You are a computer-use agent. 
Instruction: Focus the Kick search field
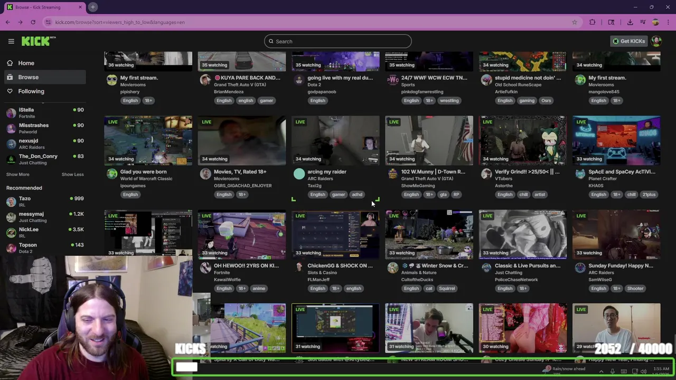pos(338,41)
